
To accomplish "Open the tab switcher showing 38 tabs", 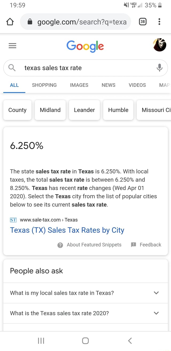I will (x=143, y=22).
